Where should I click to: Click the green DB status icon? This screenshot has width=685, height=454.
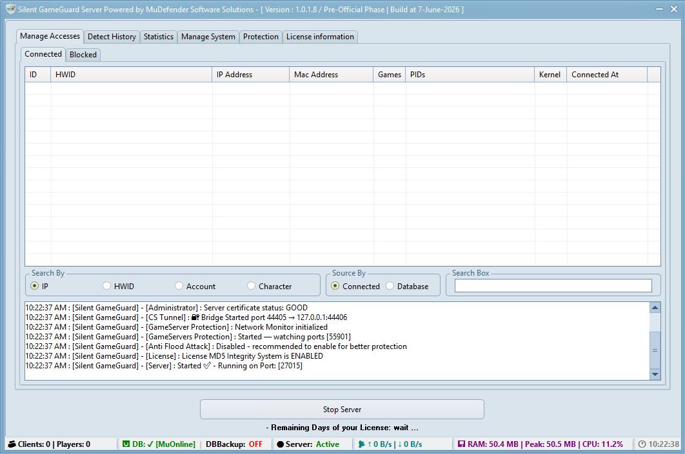click(126, 444)
